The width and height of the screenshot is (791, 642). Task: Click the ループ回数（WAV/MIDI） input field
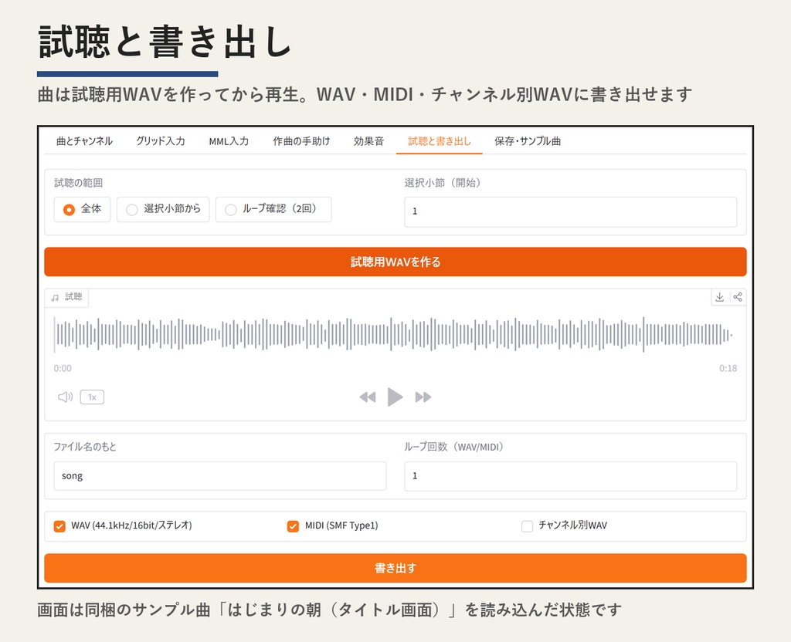[571, 476]
